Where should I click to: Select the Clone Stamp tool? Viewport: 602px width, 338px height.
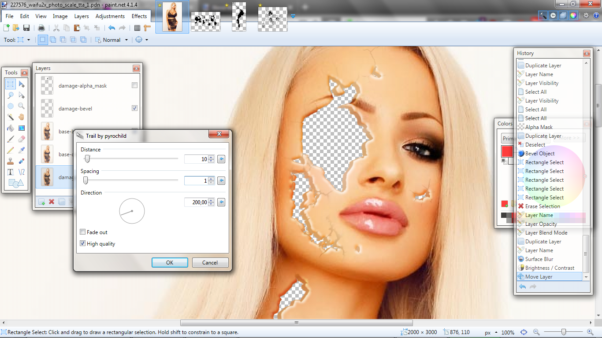(11, 161)
